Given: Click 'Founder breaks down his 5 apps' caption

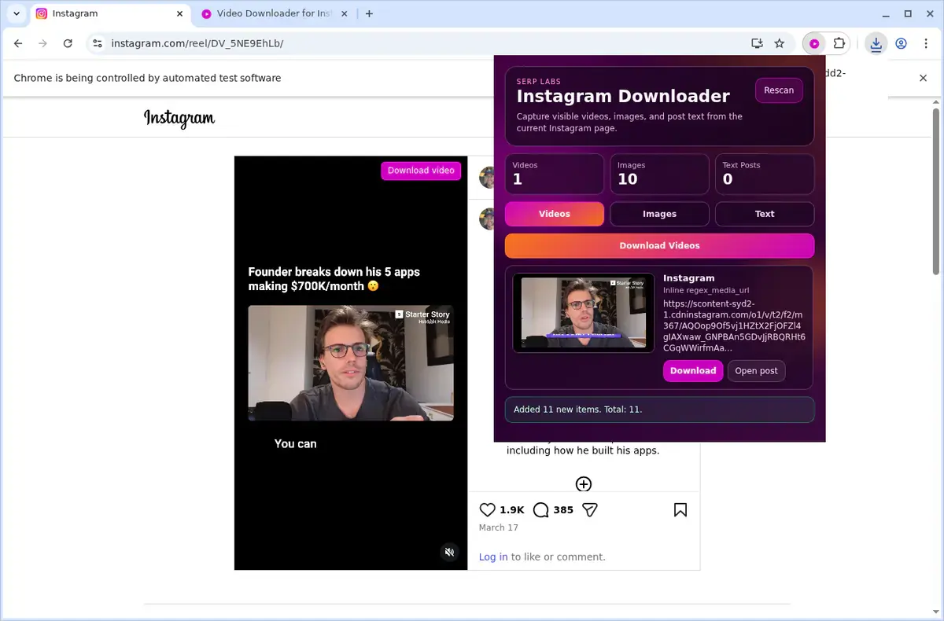Looking at the screenshot, I should coord(334,279).
